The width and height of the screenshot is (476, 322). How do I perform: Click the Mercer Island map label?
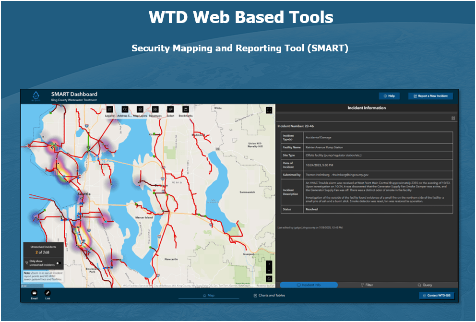coord(144,217)
